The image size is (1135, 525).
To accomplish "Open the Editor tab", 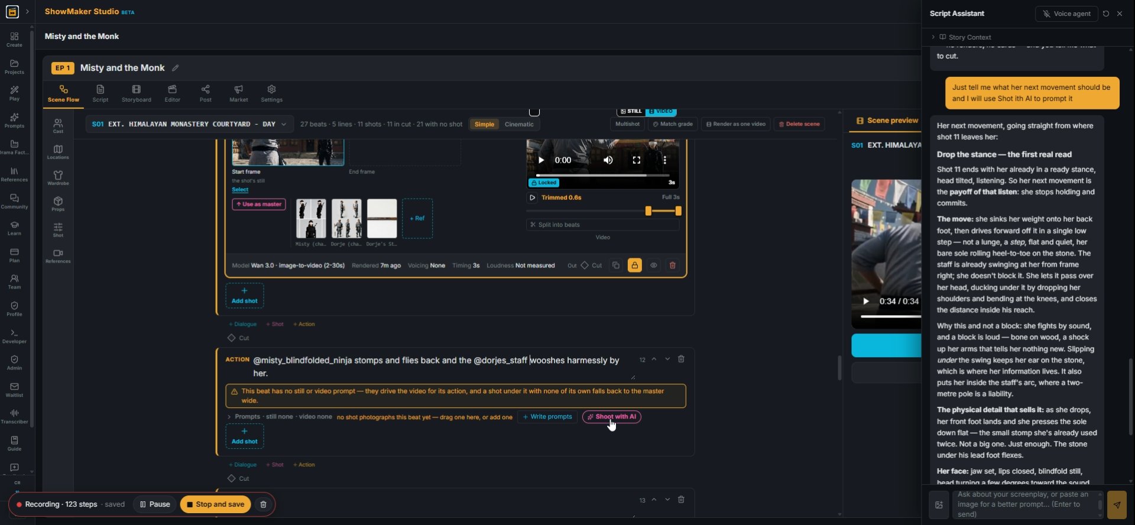I will pos(173,93).
